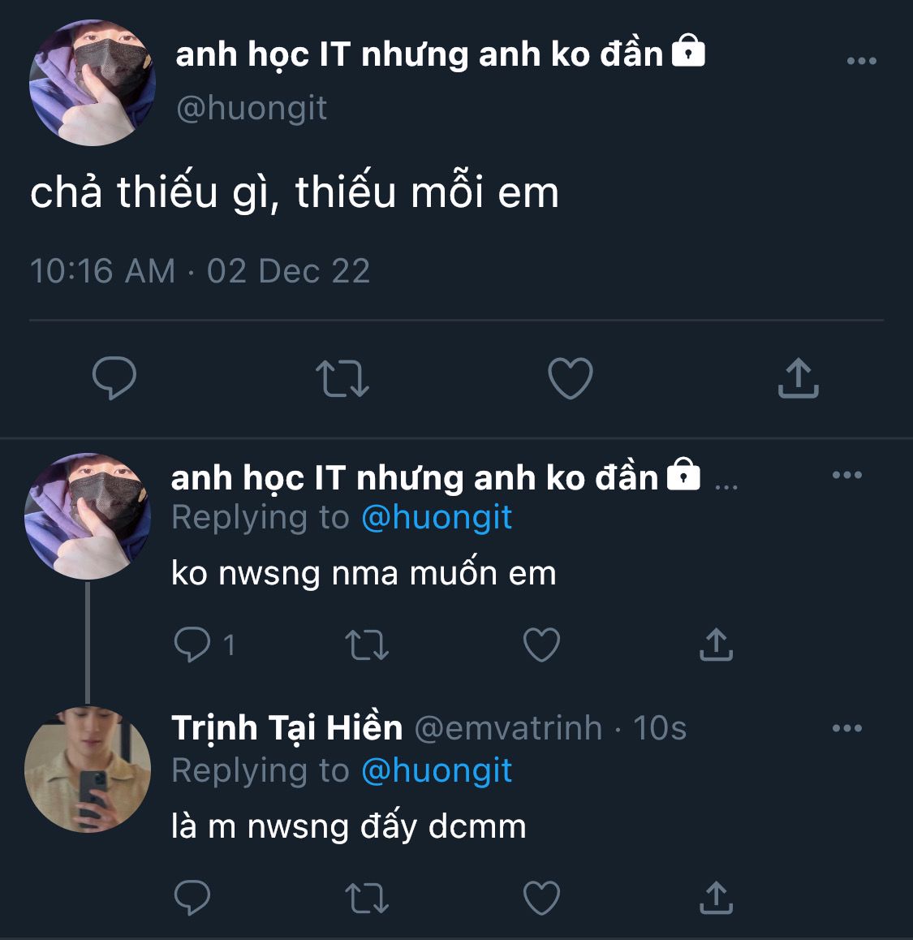The image size is (913, 940).
Task: Open more options on Trịnh Tại Hiền's tweet
Action: pos(846,728)
